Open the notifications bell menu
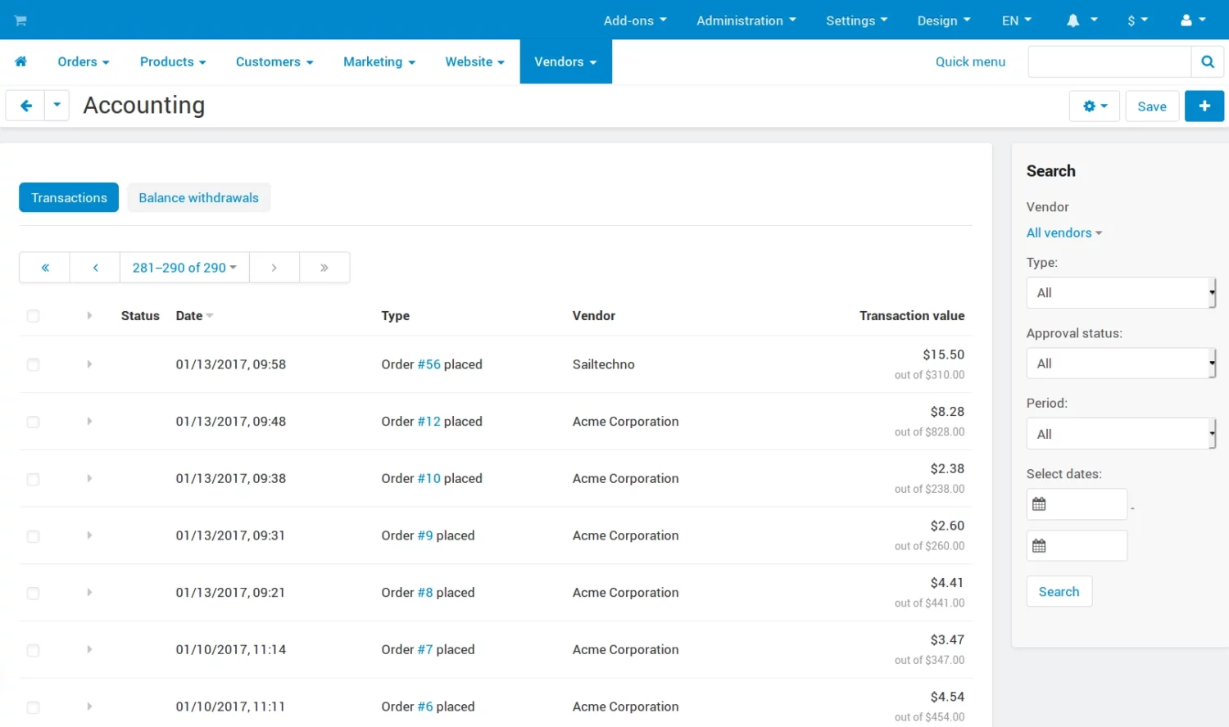1229x727 pixels. (x=1082, y=20)
